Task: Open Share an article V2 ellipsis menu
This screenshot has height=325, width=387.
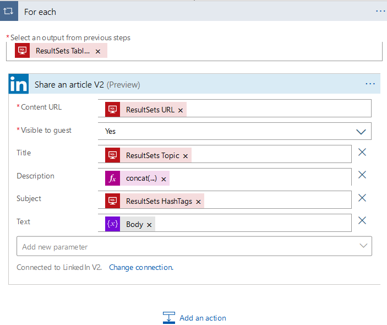Action: tap(370, 84)
